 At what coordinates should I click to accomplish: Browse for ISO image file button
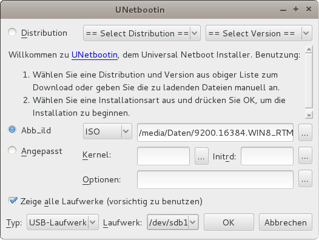click(305, 132)
